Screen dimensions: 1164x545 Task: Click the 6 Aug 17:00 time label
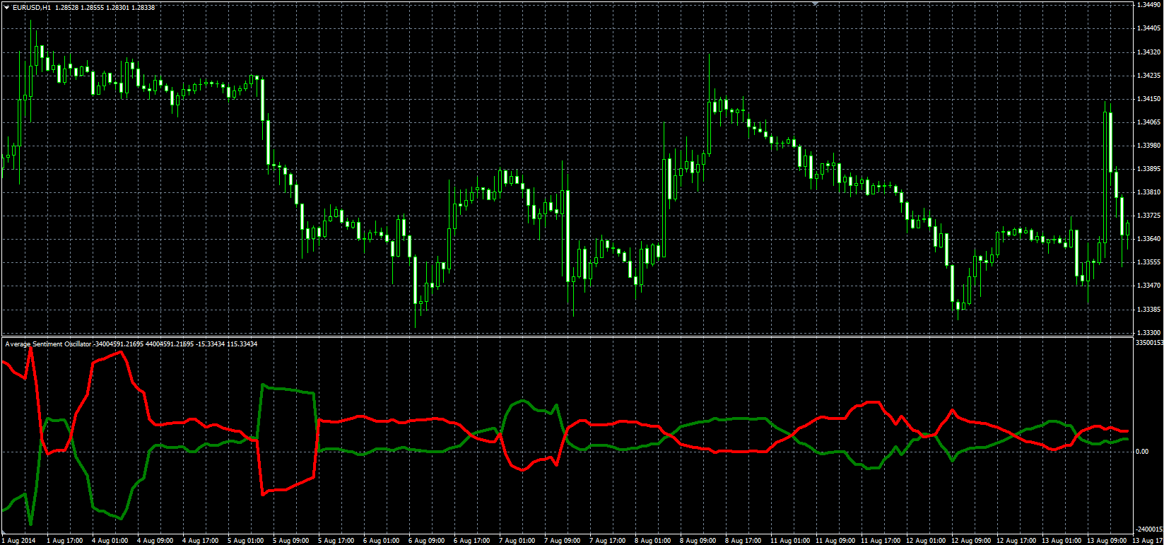point(471,541)
